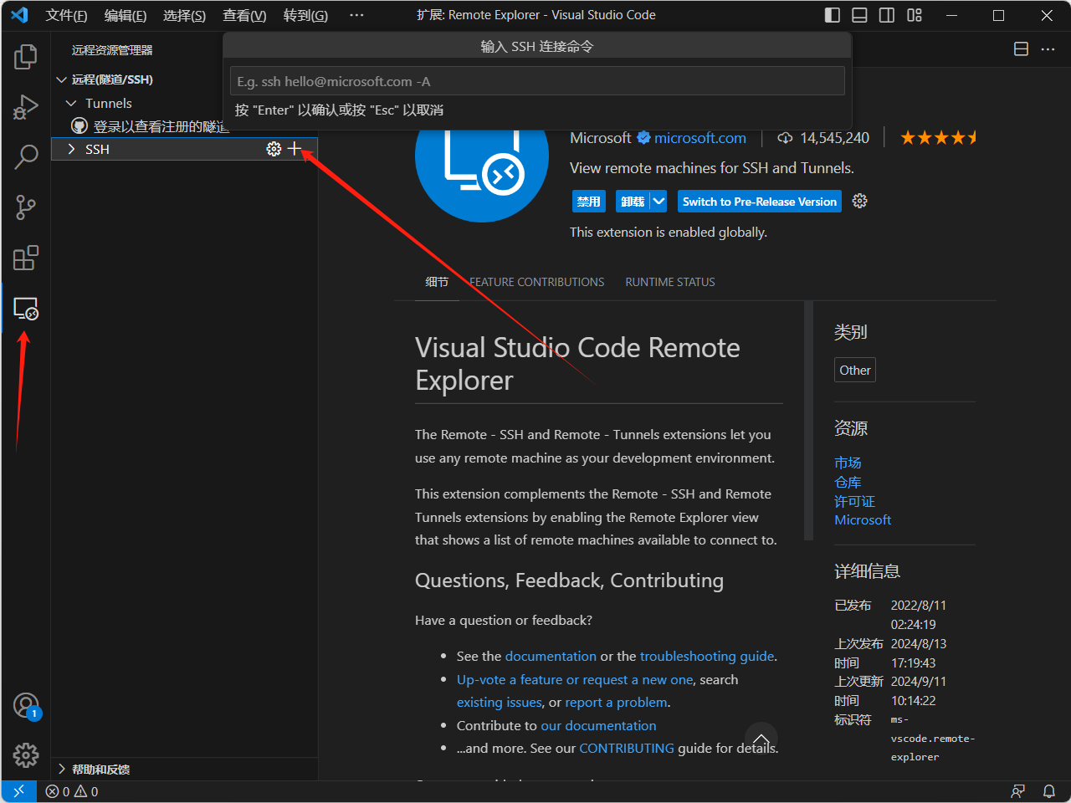
Task: Open notifications bell in status bar
Action: coord(1048,791)
